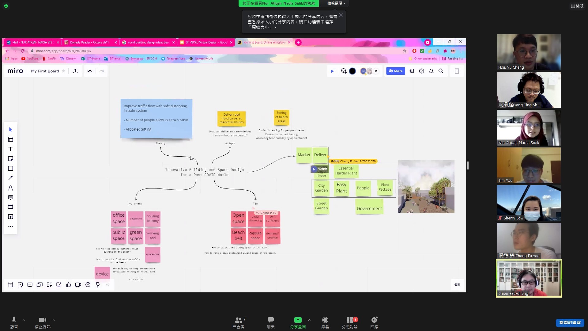Search the Miro board

click(441, 71)
